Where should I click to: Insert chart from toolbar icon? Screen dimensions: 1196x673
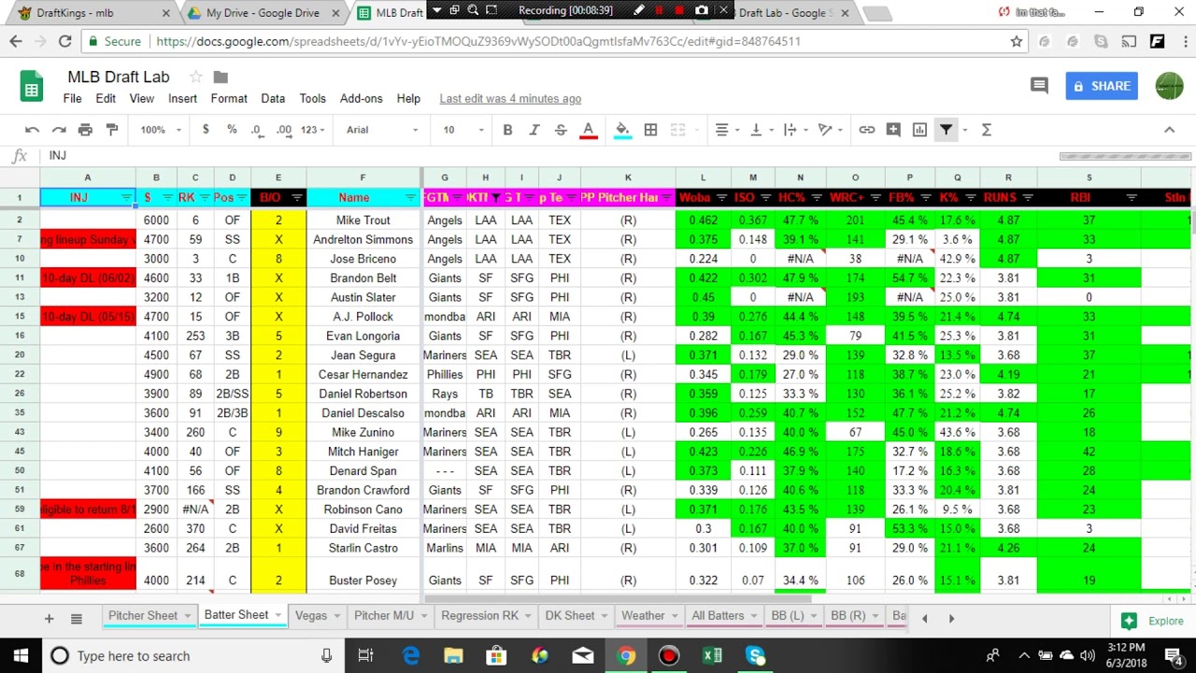pos(919,130)
